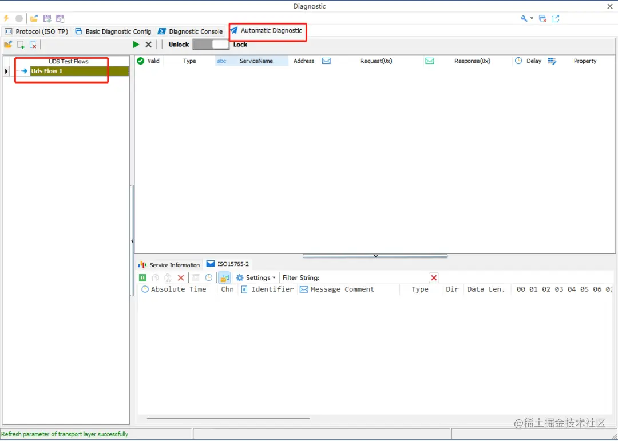Click the row indicator triangle at left
This screenshot has width=618, height=441.
click(6, 71)
